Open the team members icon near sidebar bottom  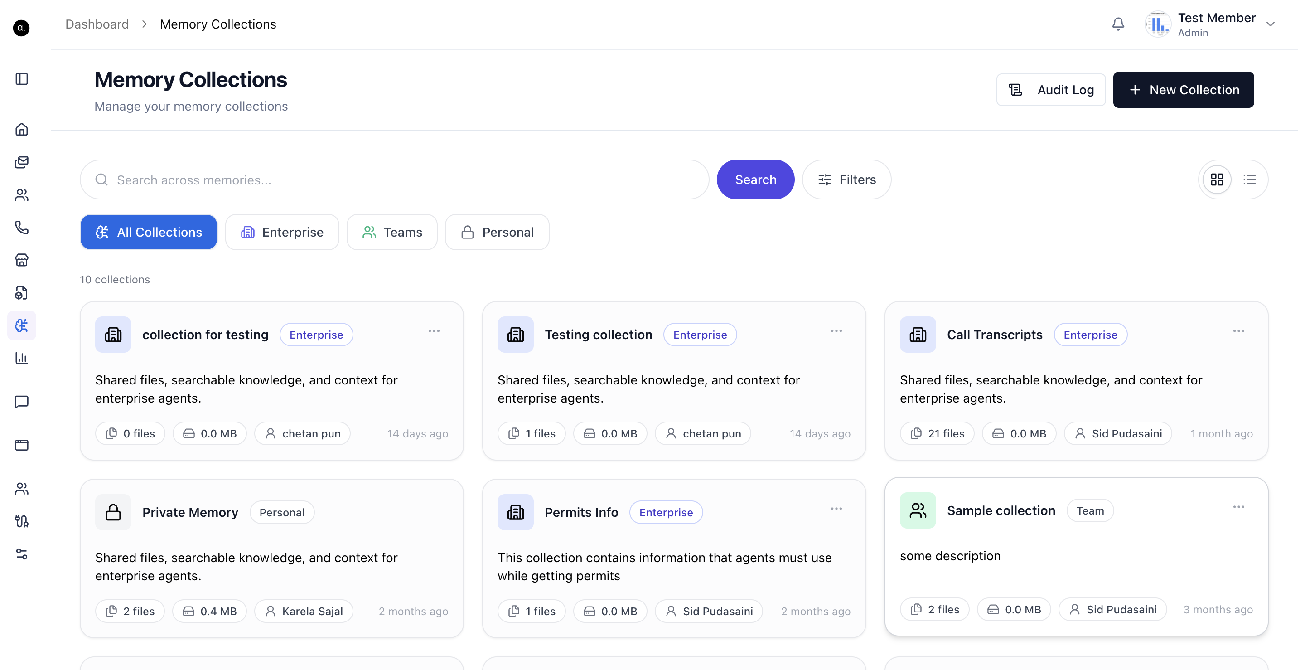click(21, 489)
